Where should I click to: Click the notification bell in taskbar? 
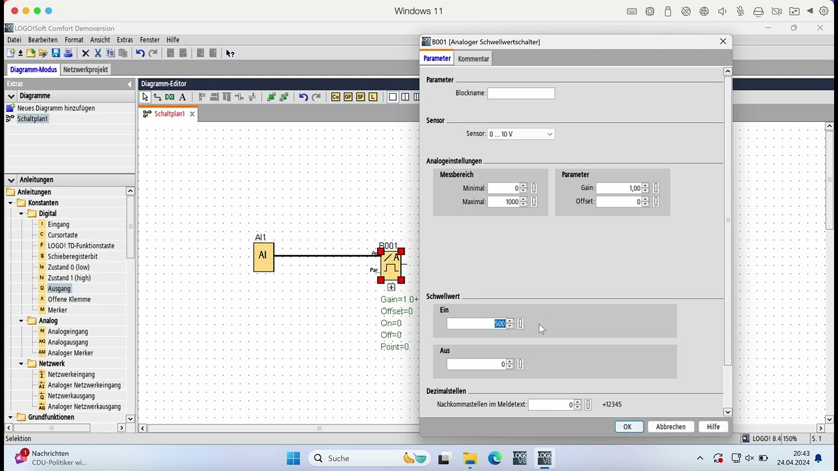tap(818, 458)
